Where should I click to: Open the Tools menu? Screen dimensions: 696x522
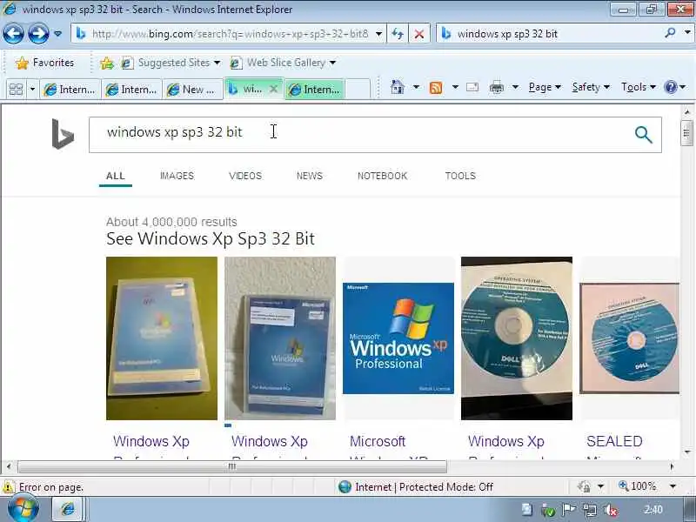tap(639, 87)
